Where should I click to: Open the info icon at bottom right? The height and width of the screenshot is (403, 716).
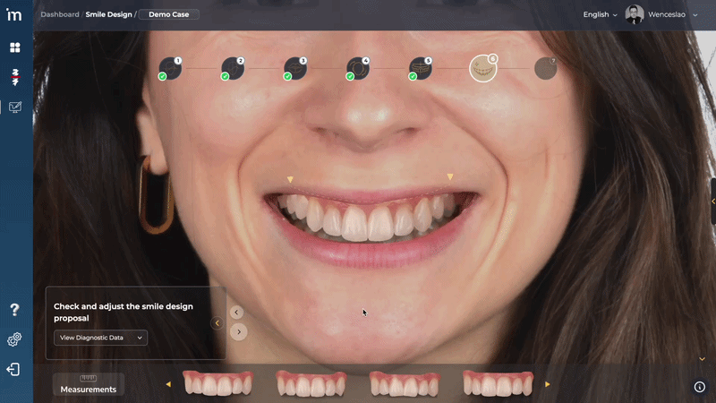tap(699, 387)
